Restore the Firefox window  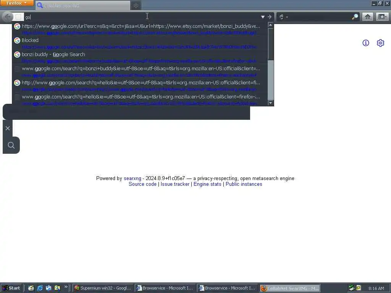(380, 3)
